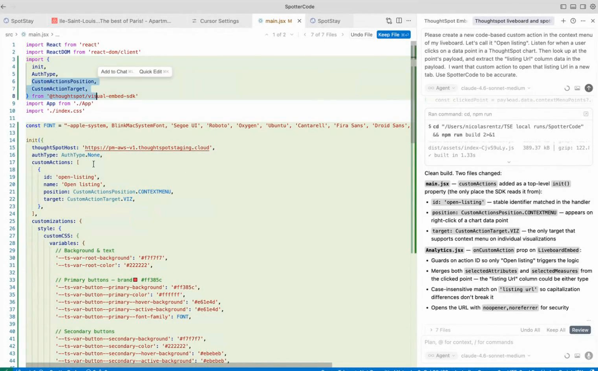Attach image in bottom chat input
This screenshot has width=598, height=371.
[x=577, y=356]
